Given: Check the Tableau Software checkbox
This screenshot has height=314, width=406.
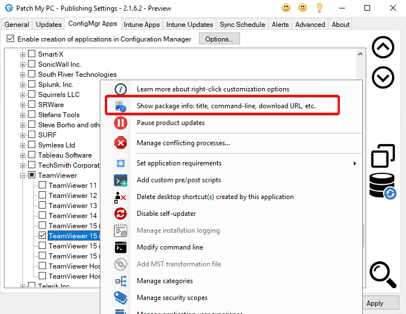Looking at the screenshot, I should (31, 155).
